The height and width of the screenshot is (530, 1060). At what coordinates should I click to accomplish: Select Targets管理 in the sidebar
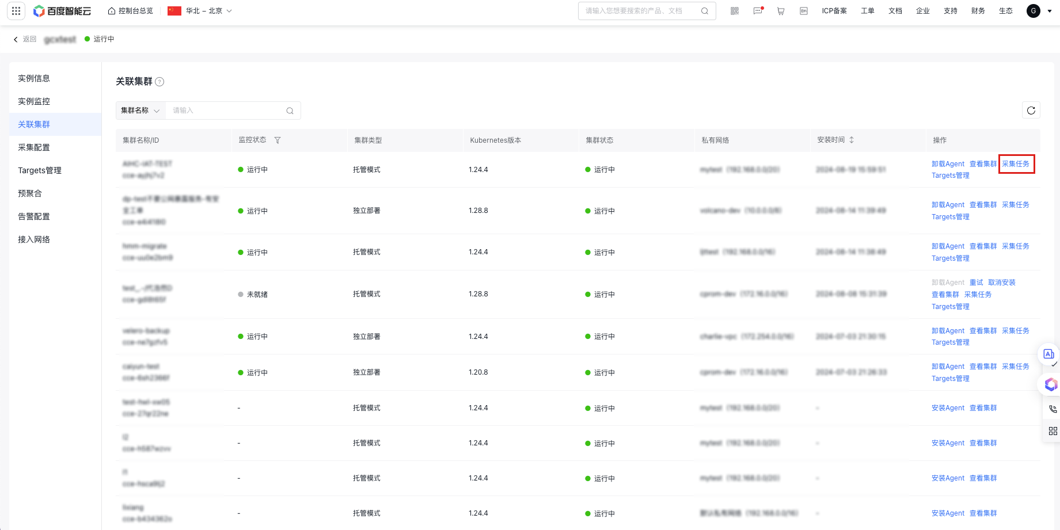pyautogui.click(x=55, y=170)
